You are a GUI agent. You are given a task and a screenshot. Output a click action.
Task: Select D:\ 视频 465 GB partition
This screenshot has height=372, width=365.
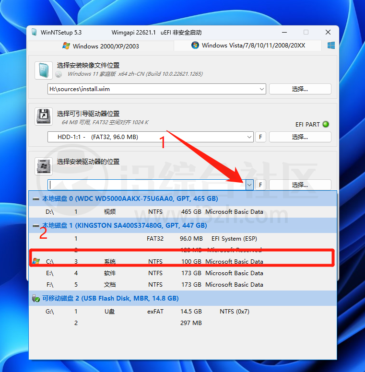coord(183,211)
